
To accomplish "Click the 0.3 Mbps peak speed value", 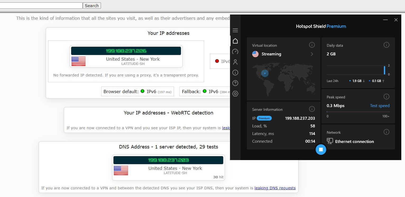I will pos(335,105).
